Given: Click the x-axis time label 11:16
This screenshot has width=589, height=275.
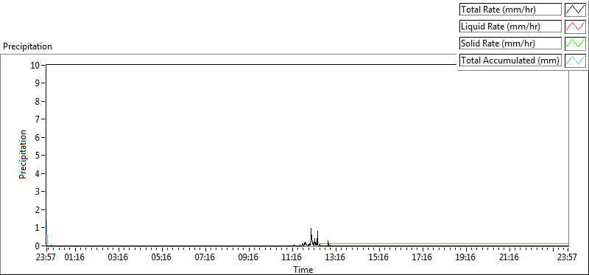Looking at the screenshot, I should coord(292,258).
